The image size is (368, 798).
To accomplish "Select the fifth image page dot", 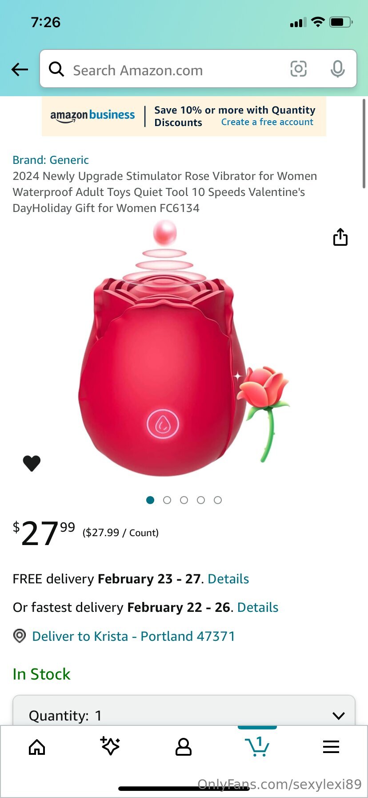I will [x=218, y=500].
